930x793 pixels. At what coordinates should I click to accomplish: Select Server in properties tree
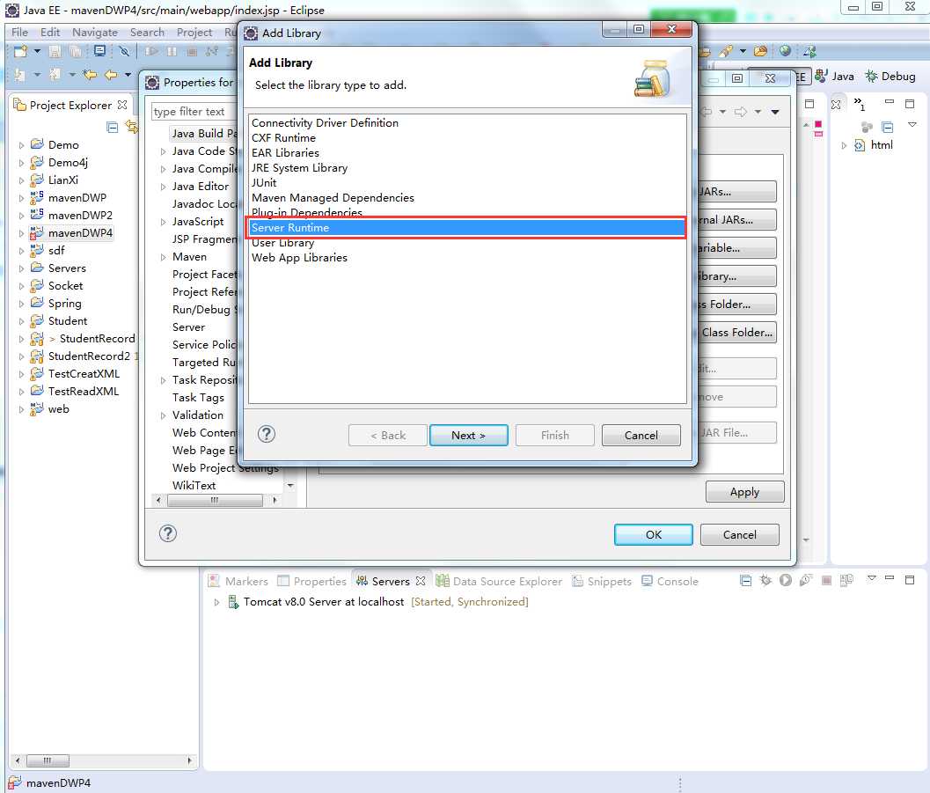[x=188, y=327]
